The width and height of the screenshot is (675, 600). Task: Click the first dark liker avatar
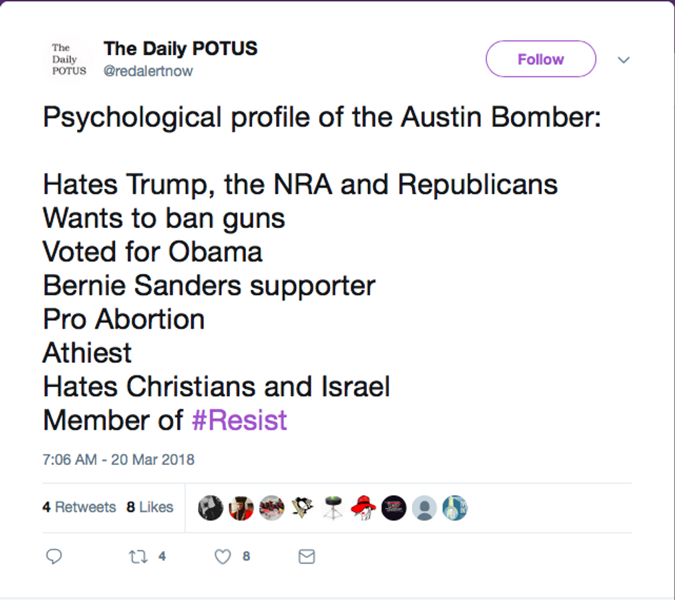tap(211, 508)
